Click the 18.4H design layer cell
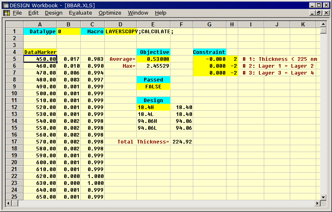The height and width of the screenshot is (212, 332). [x=153, y=107]
